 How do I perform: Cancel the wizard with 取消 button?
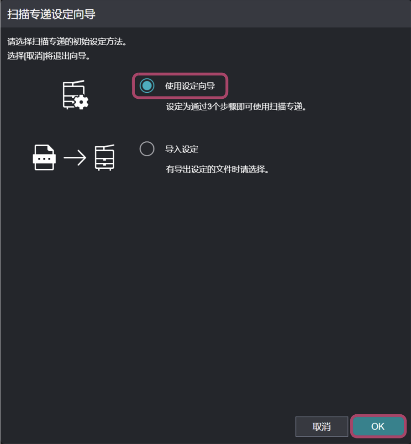coord(321,427)
